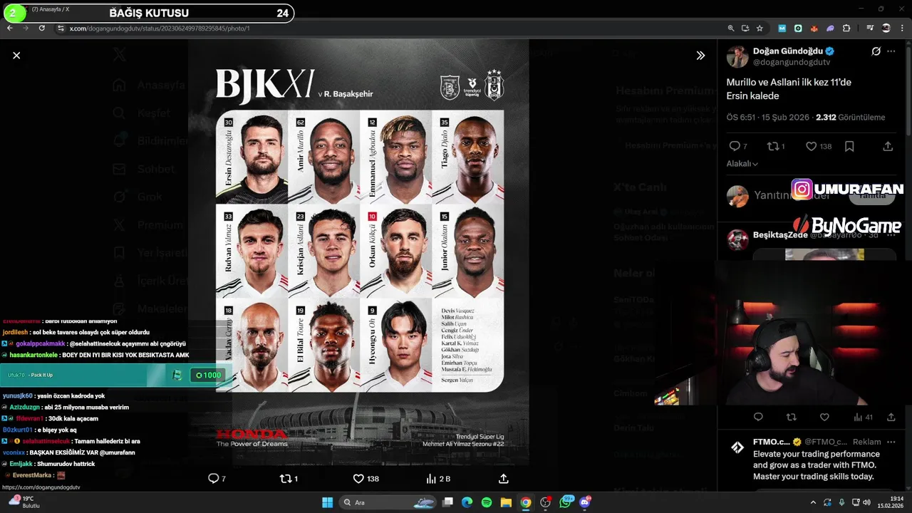Open Task View on the taskbar
912x513 pixels.
click(x=447, y=502)
